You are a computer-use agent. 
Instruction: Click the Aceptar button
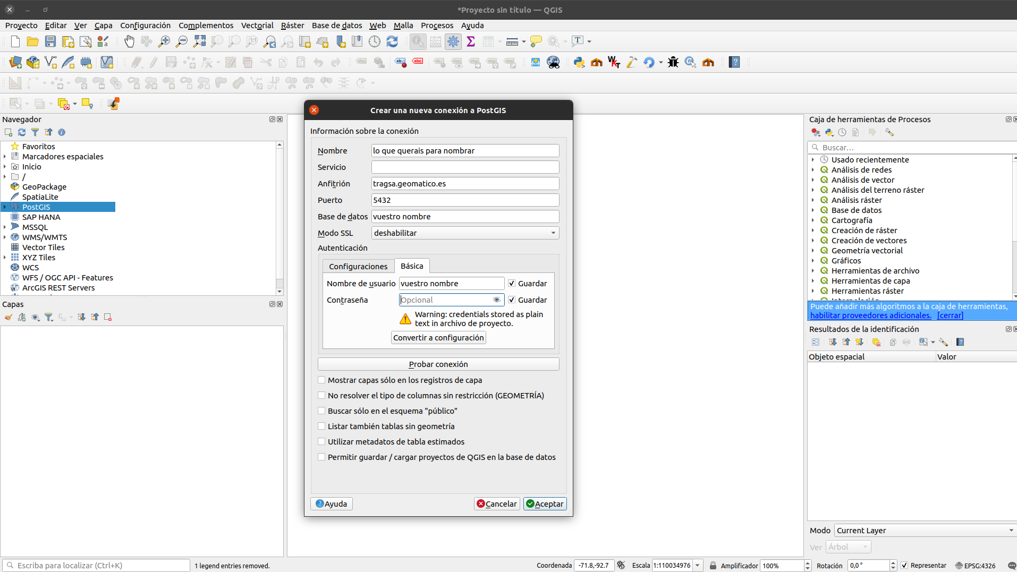pyautogui.click(x=545, y=504)
